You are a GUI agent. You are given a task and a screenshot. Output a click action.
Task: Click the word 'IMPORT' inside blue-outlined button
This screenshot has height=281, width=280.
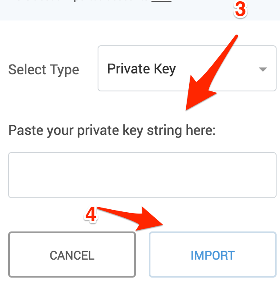pos(212,255)
